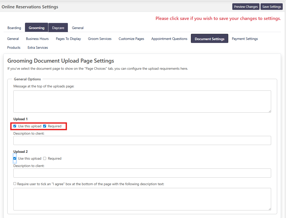The width and height of the screenshot is (286, 218).
Task: Switch to the Boarding tab
Action: pyautogui.click(x=14, y=28)
